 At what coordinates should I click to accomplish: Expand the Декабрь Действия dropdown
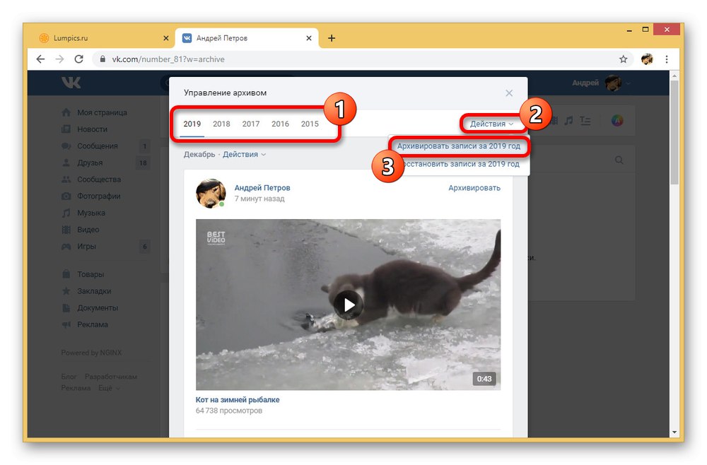pos(244,154)
